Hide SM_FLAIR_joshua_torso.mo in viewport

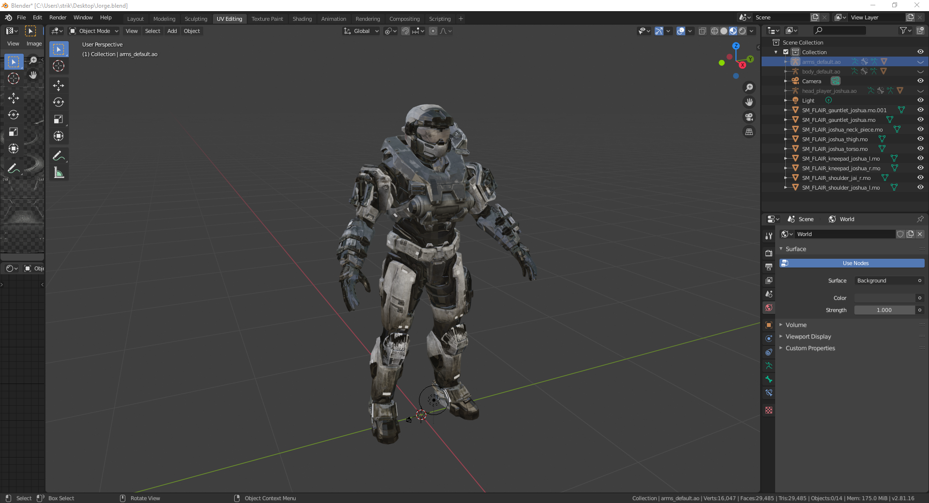click(x=920, y=148)
